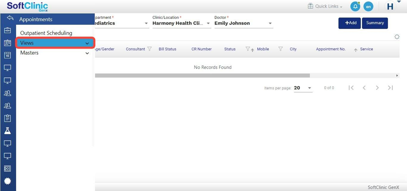Click the gift icon beside Quick Links
Viewport: 407px width, 191px height.
[x=310, y=6]
